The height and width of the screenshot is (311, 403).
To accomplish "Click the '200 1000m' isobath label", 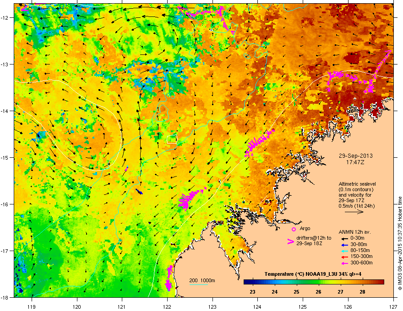I will tap(202, 280).
